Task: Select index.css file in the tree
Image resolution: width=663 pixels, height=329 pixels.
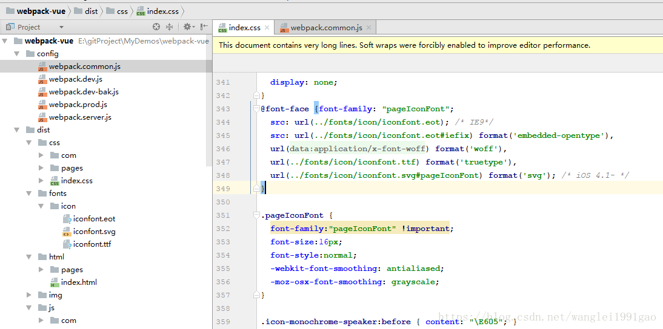Action: (x=76, y=181)
